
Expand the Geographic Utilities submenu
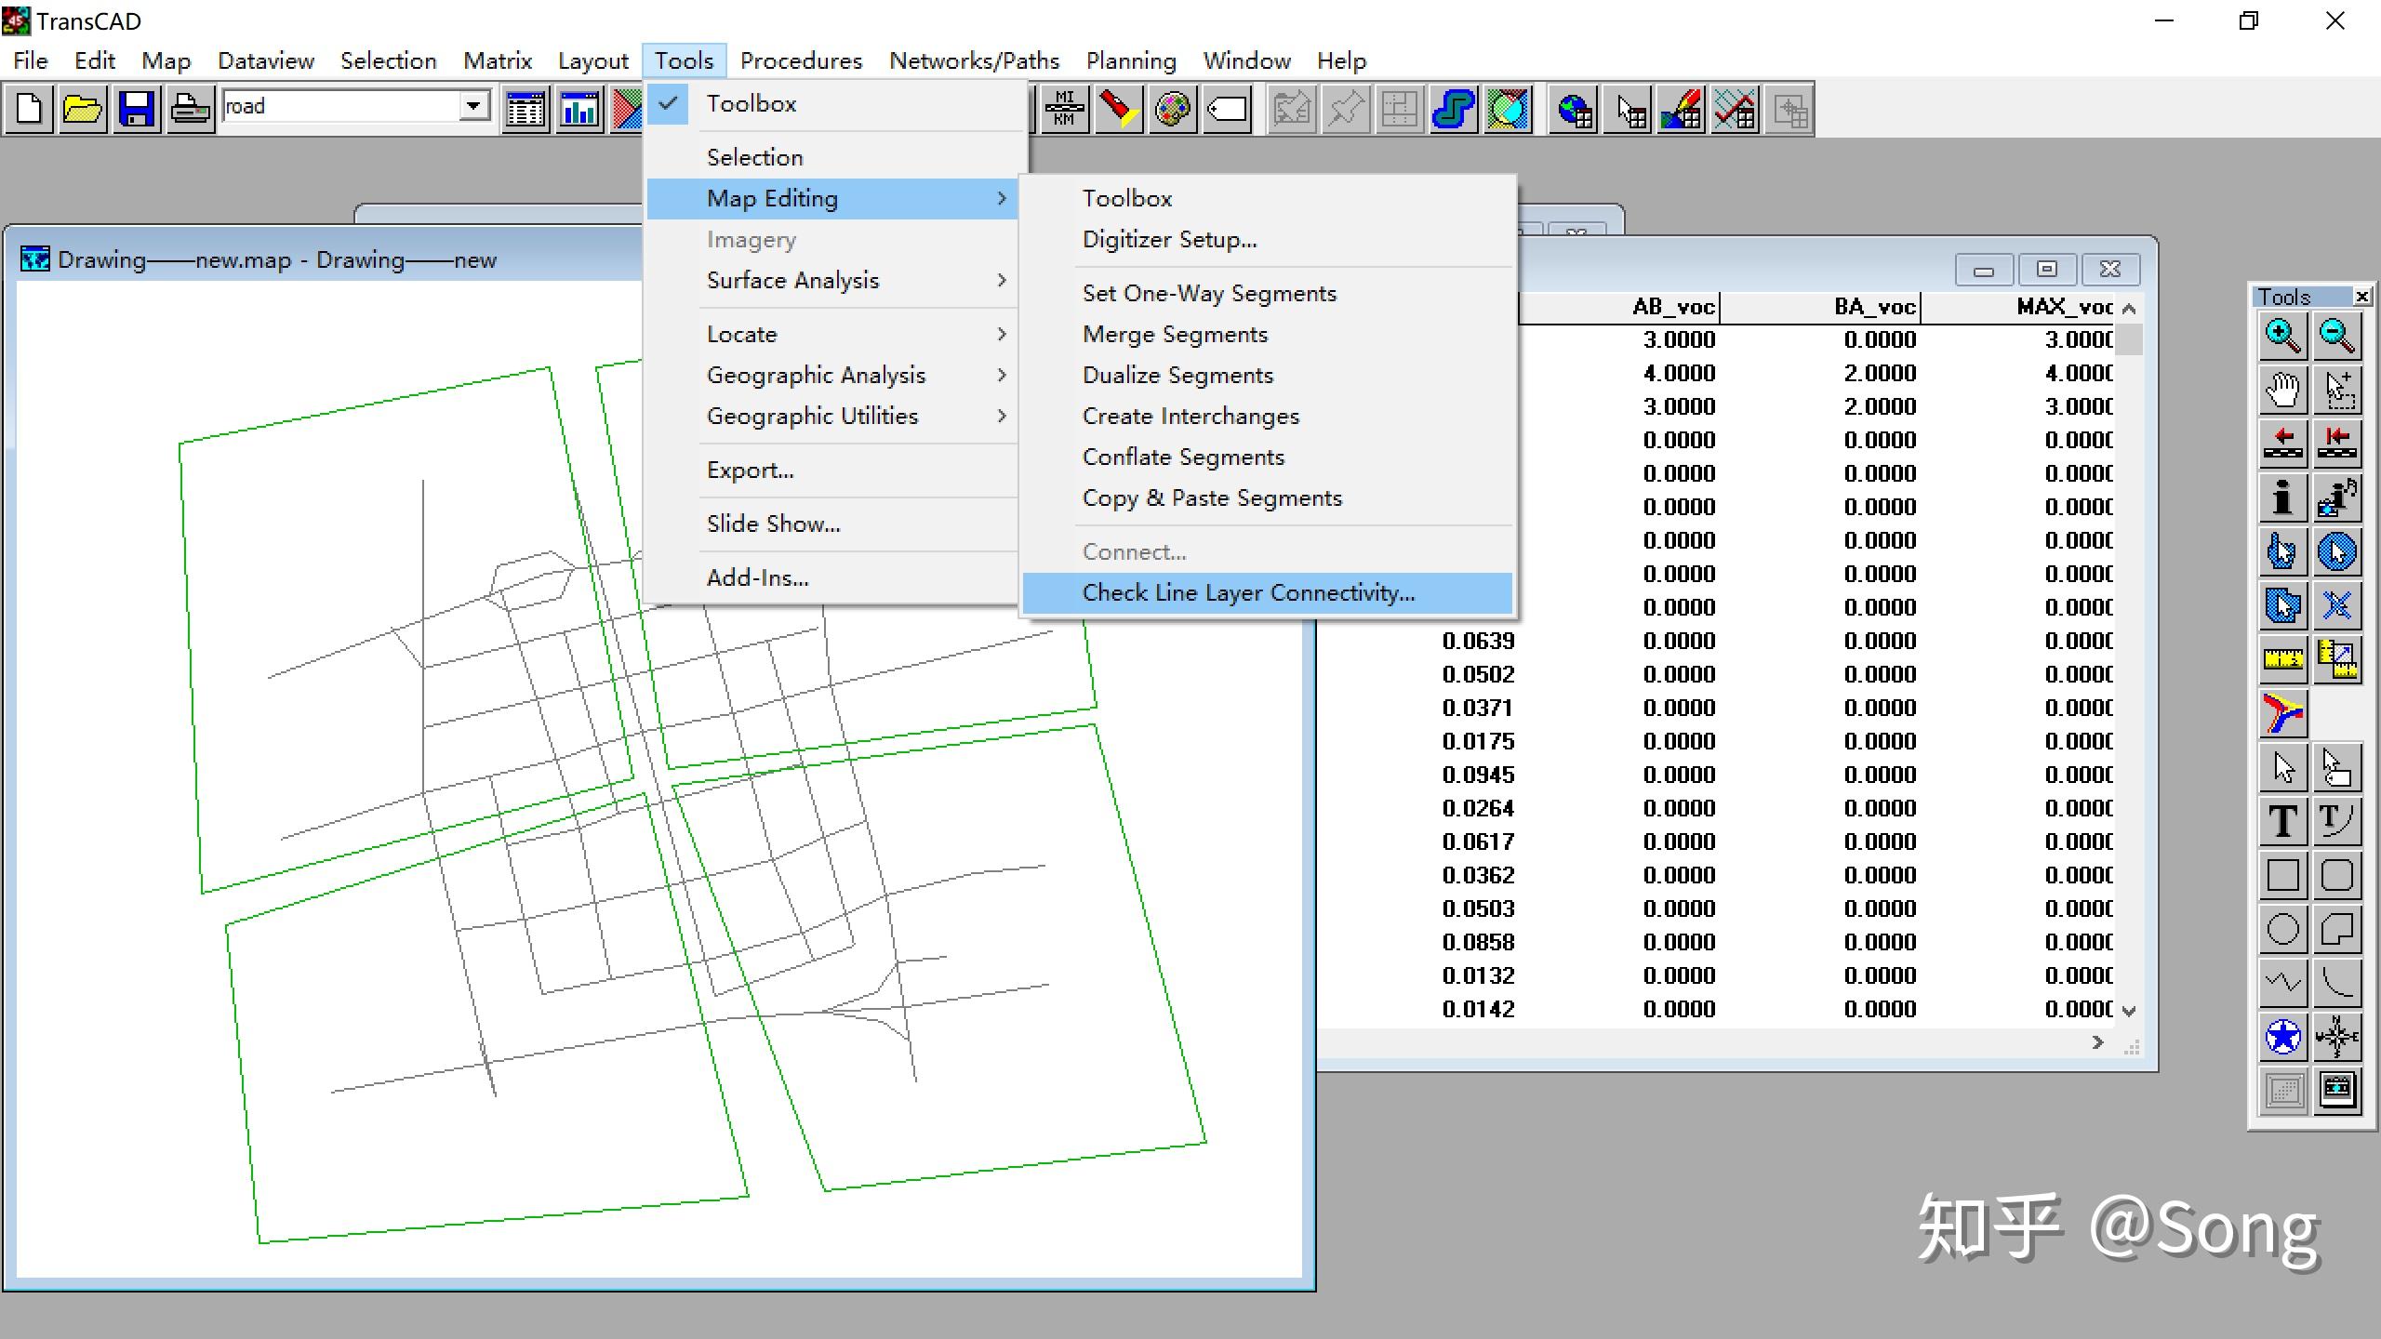(812, 416)
